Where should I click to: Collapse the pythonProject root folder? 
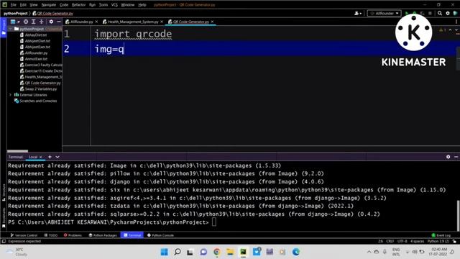pos(11,29)
